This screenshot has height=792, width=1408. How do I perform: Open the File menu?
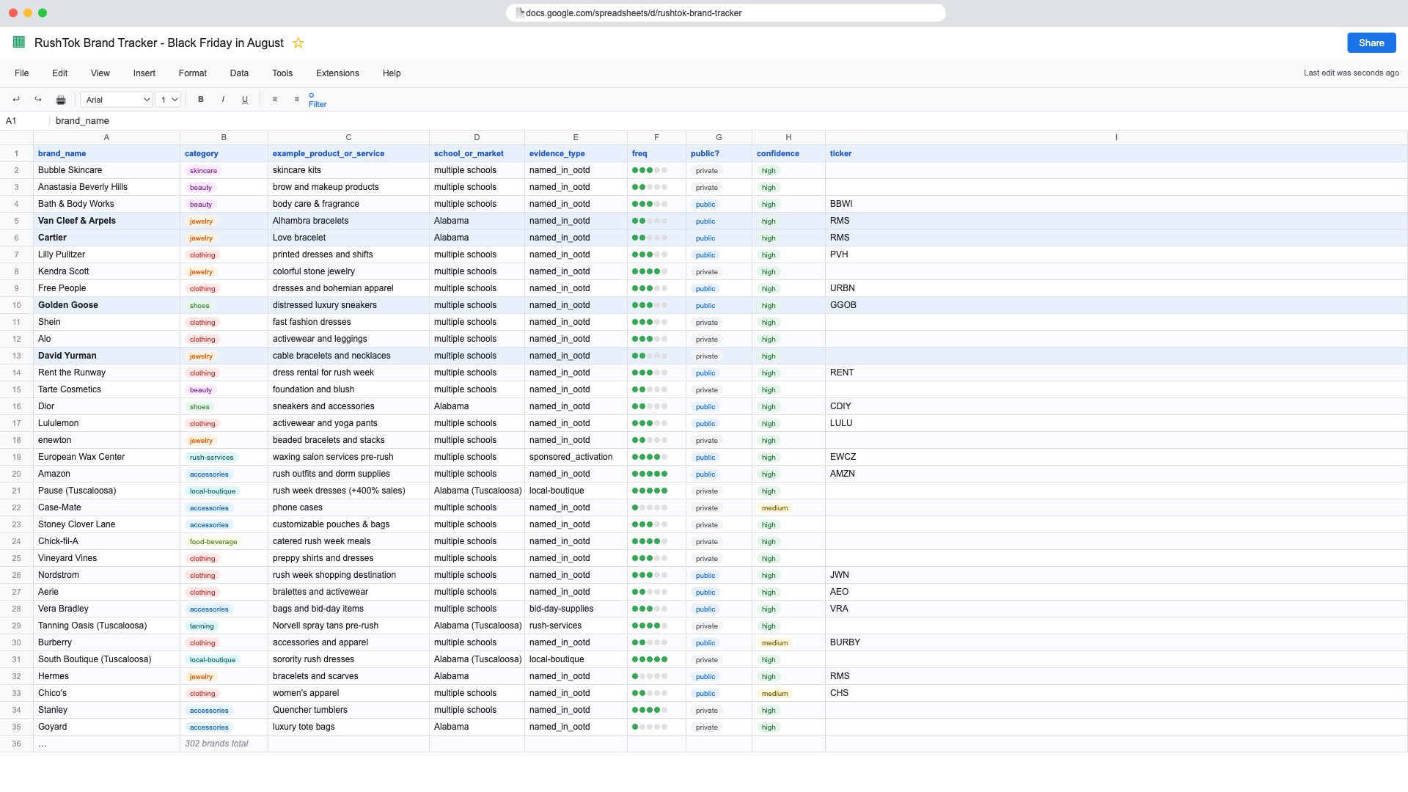point(22,73)
